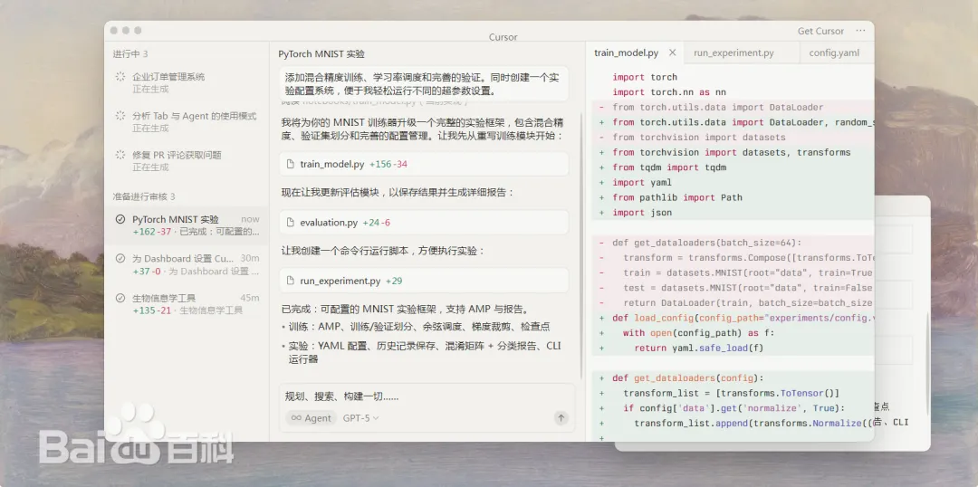Click the +162 -37 diff stats text
Viewport: 978px width, 487px height.
point(152,232)
